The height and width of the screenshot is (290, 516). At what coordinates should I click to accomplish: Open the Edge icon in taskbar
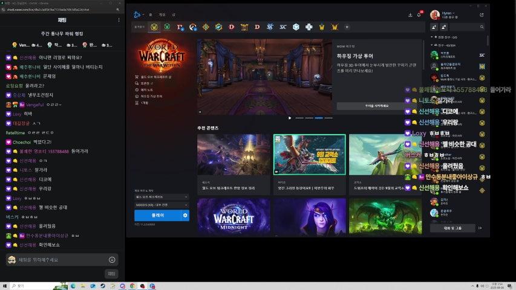coord(73,286)
